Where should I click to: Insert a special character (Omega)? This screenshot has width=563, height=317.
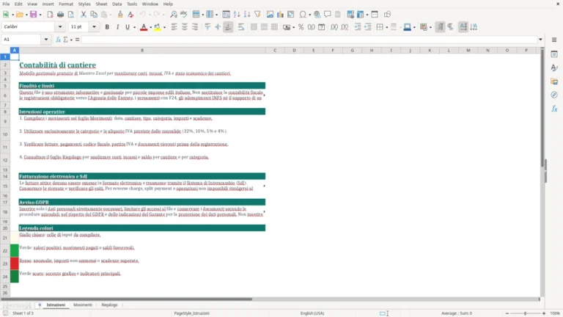[303, 15]
